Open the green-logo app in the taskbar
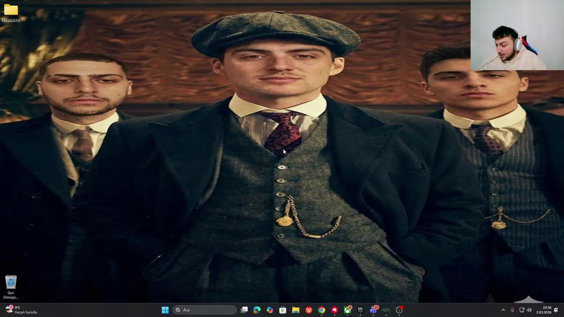564x317 pixels. (386, 310)
